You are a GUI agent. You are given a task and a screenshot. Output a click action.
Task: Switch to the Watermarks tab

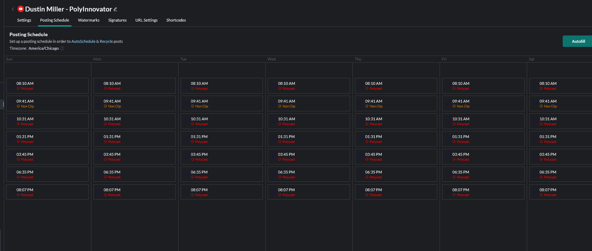pyautogui.click(x=89, y=20)
